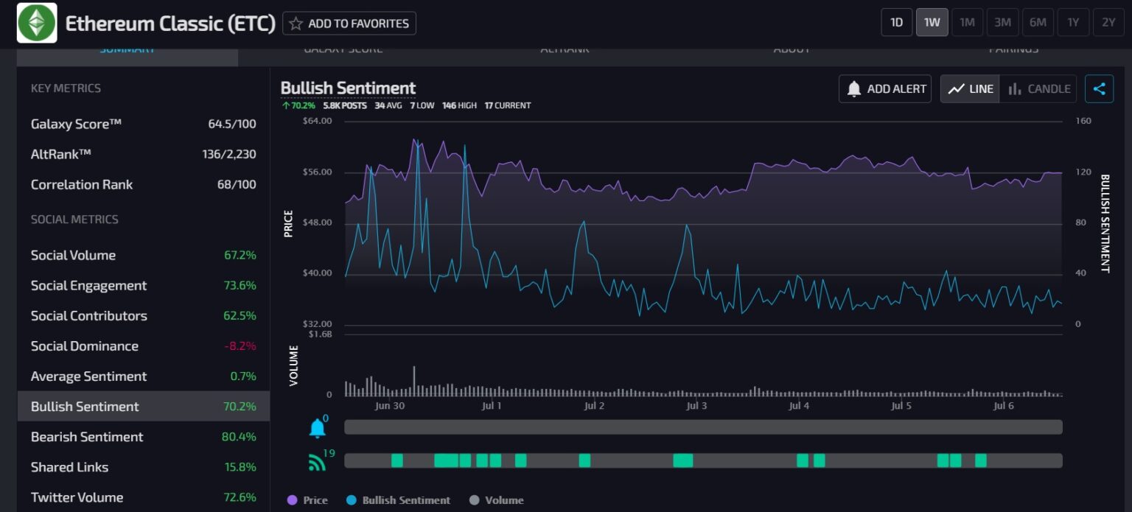1132x512 pixels.
Task: Select Twitter Volume metric
Action: pos(144,497)
